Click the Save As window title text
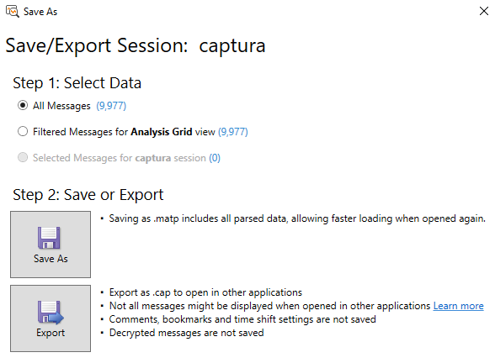 tap(40, 12)
